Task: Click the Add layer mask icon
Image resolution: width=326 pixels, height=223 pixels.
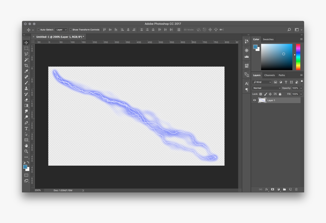Action: (273, 189)
